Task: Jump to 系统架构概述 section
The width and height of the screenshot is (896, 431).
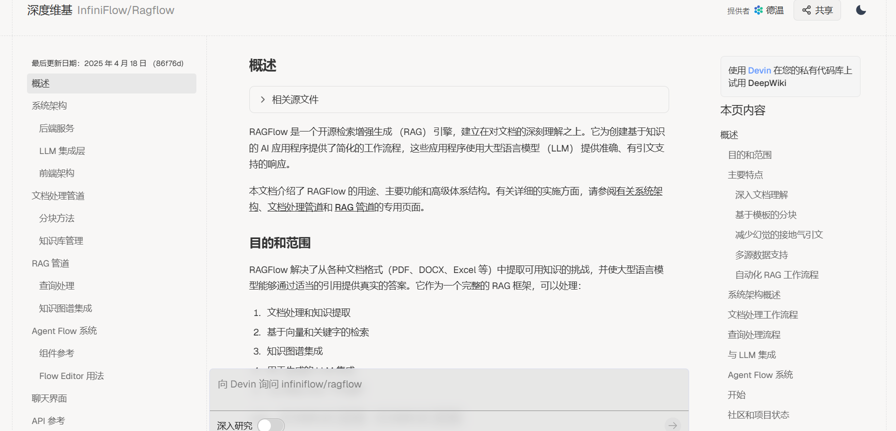Action: 754,294
